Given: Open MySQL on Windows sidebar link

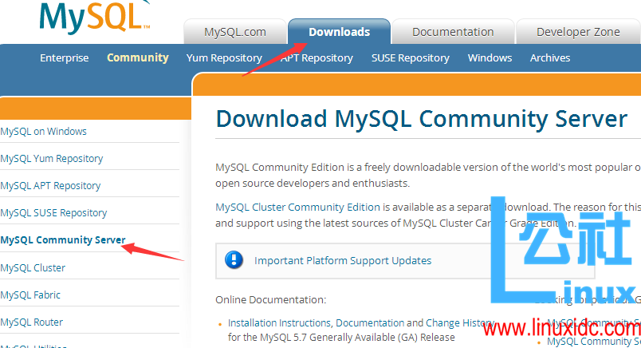Looking at the screenshot, I should tap(43, 132).
